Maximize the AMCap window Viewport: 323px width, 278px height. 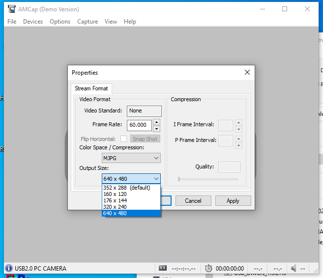coord(285,9)
